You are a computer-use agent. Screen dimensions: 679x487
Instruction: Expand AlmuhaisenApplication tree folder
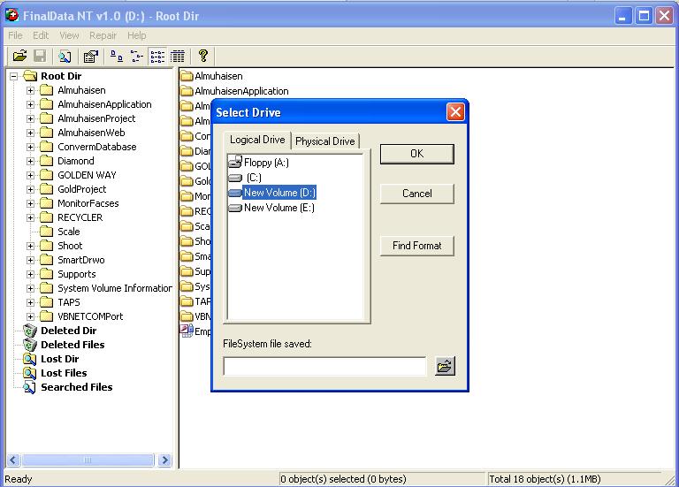(30, 104)
